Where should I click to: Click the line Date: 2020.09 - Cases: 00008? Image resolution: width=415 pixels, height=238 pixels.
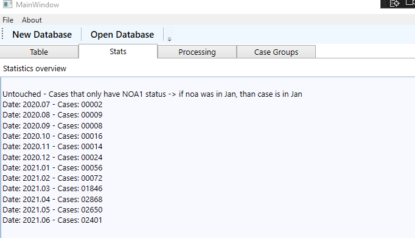(52, 126)
